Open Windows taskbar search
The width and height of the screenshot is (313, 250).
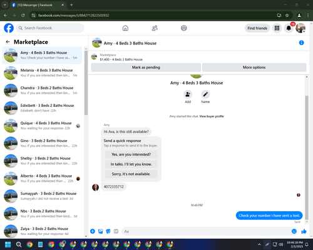[19, 244]
